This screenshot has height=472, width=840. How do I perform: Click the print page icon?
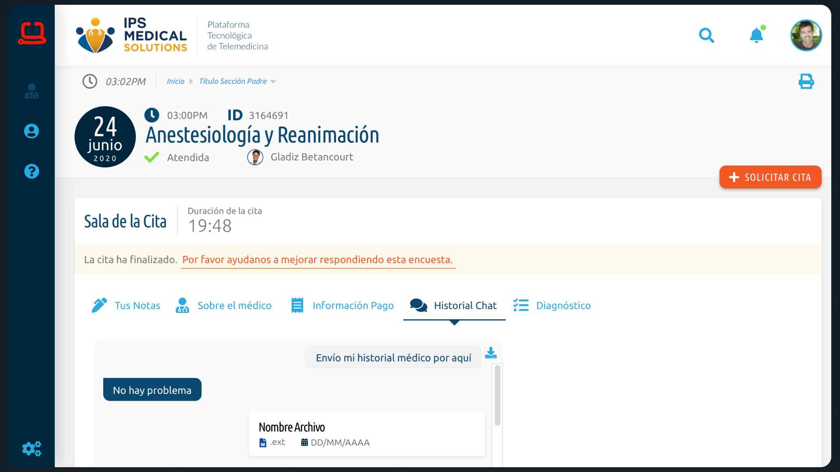click(x=806, y=82)
